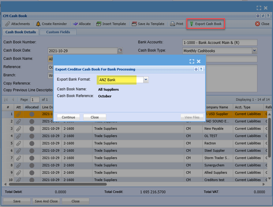Click the Save And Close button
The width and height of the screenshot is (273, 207).
[x=46, y=201]
